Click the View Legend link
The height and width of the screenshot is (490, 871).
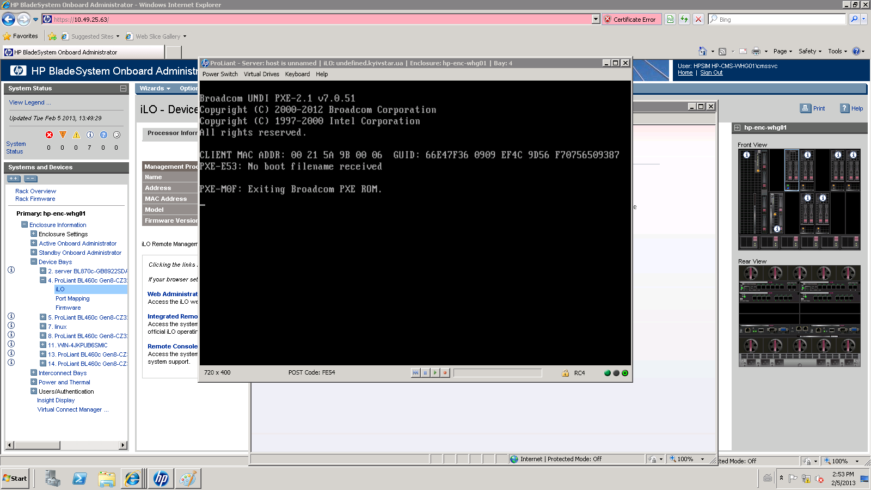pos(30,102)
